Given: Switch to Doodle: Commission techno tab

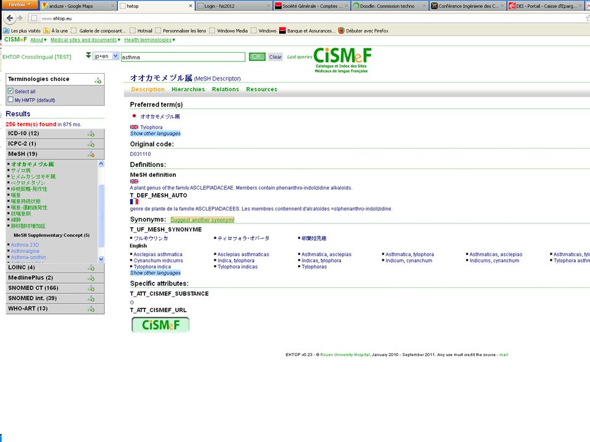Looking at the screenshot, I should click(390, 6).
